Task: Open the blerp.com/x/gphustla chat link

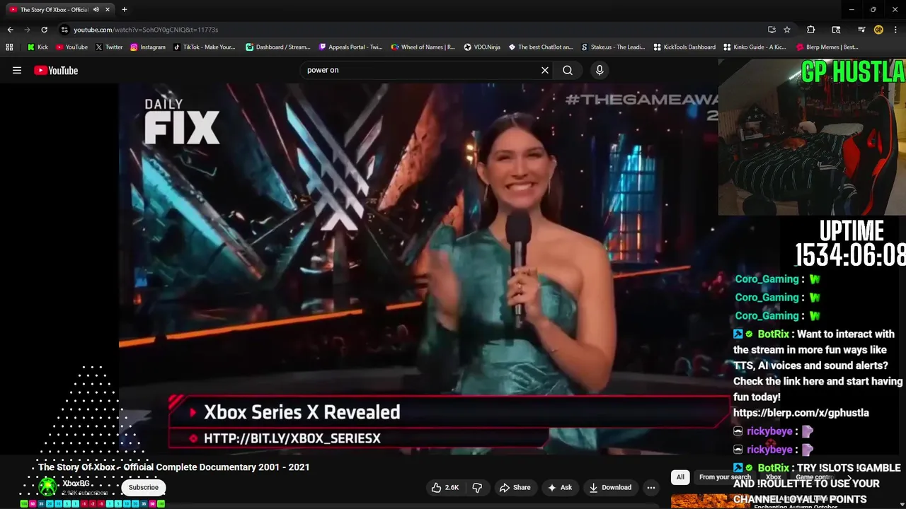Action: coord(801,413)
